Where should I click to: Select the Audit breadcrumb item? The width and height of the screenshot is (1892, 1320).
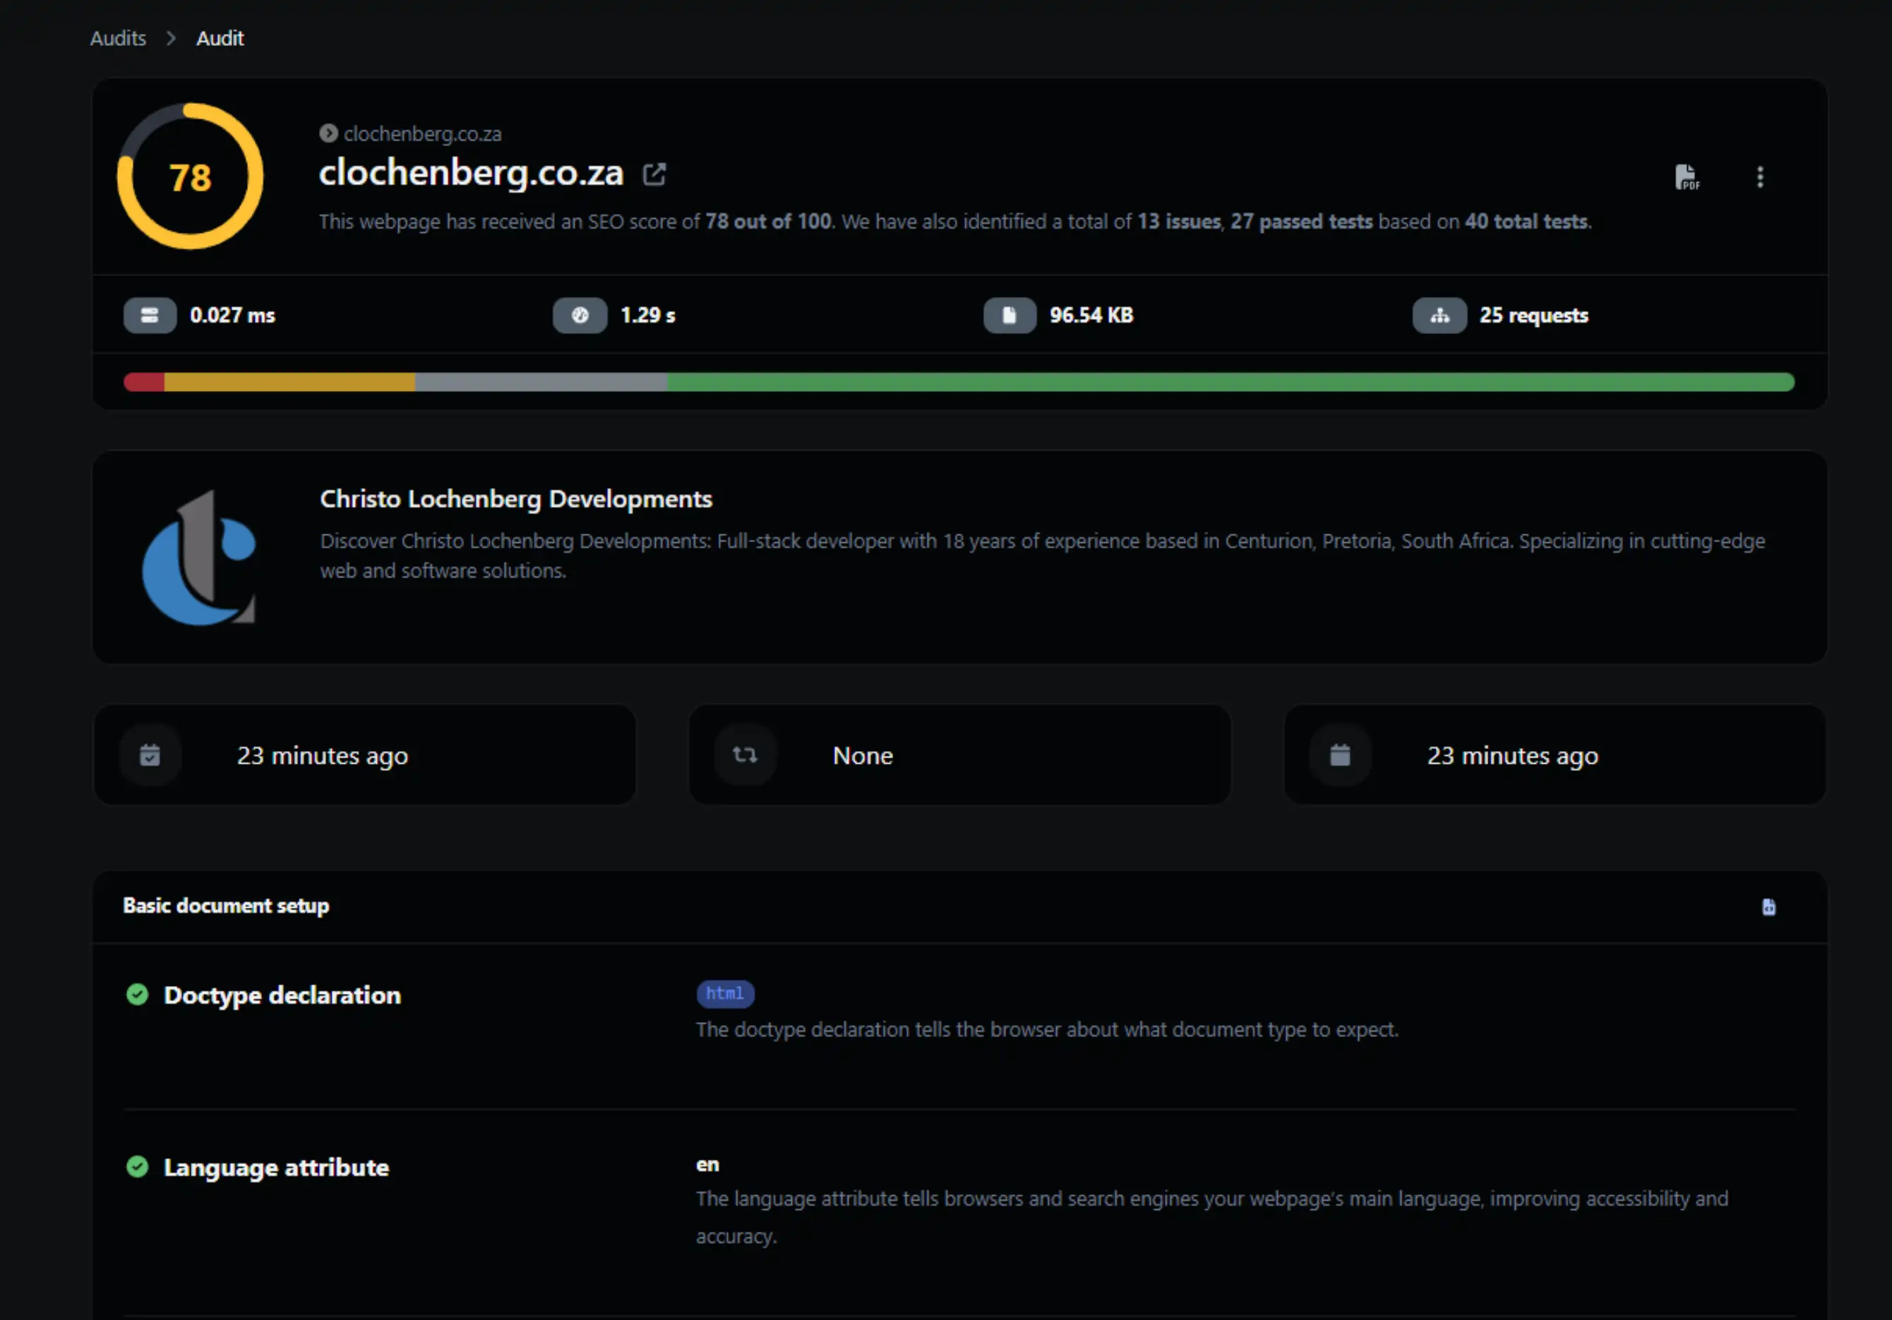click(219, 38)
